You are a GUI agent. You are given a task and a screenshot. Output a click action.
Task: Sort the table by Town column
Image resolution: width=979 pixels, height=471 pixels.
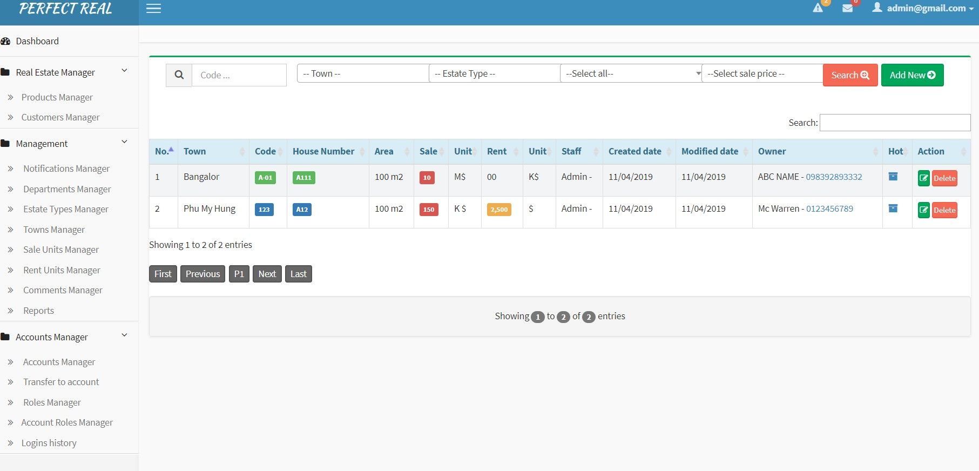pos(195,151)
